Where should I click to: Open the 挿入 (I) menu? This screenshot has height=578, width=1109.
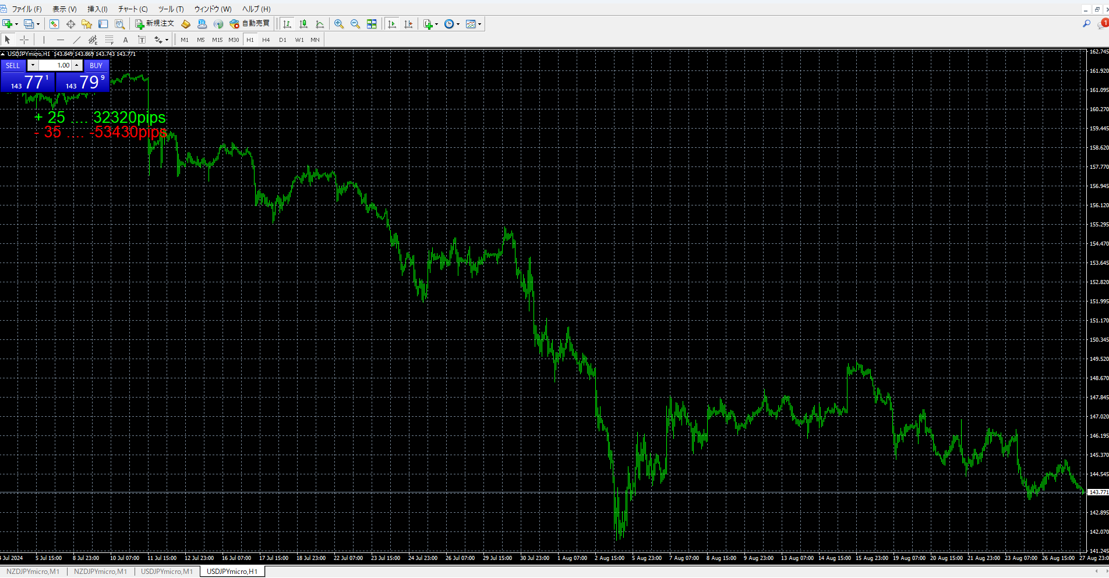(x=97, y=9)
